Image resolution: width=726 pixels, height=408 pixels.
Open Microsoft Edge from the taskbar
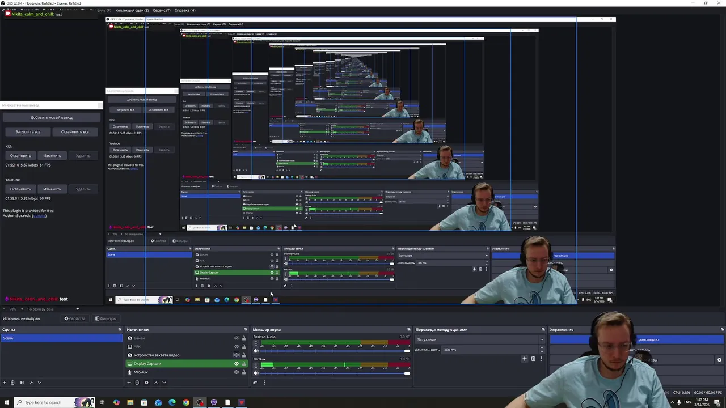click(x=172, y=402)
